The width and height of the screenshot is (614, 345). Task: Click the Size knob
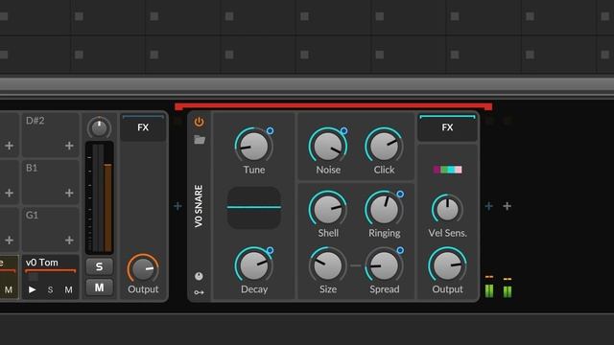[328, 266]
